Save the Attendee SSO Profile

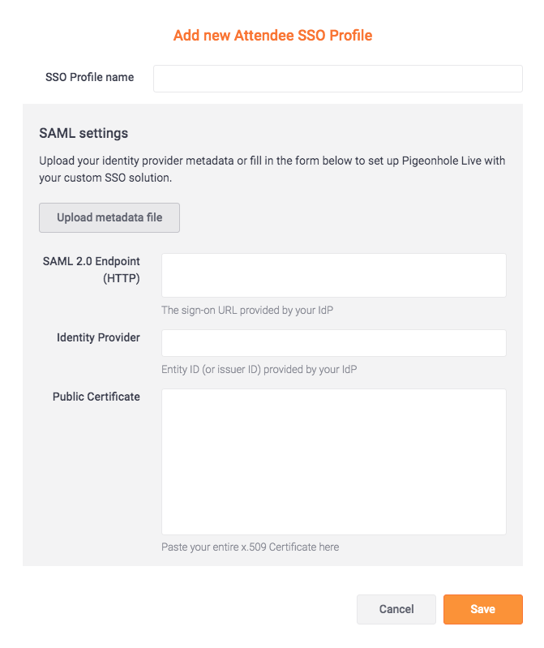click(483, 609)
